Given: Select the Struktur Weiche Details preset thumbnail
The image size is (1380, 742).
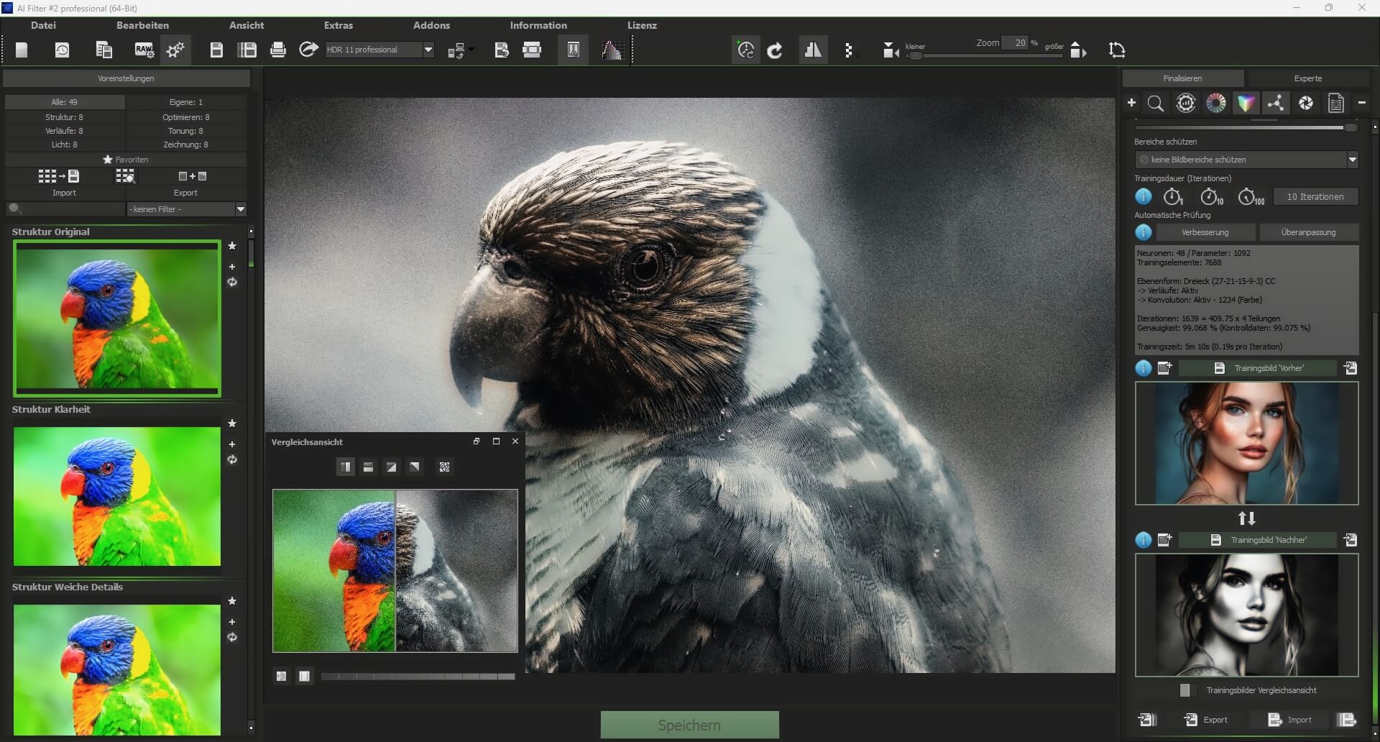Looking at the screenshot, I should coord(117,669).
